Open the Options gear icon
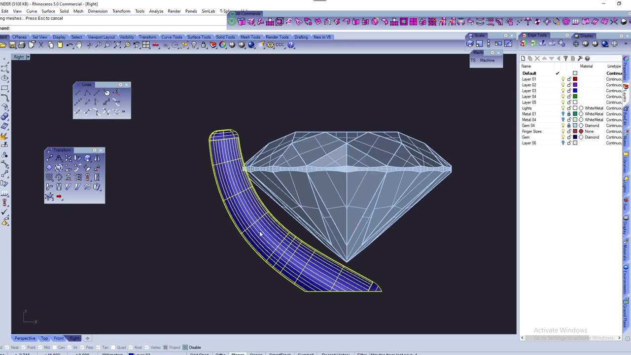 pos(270,45)
